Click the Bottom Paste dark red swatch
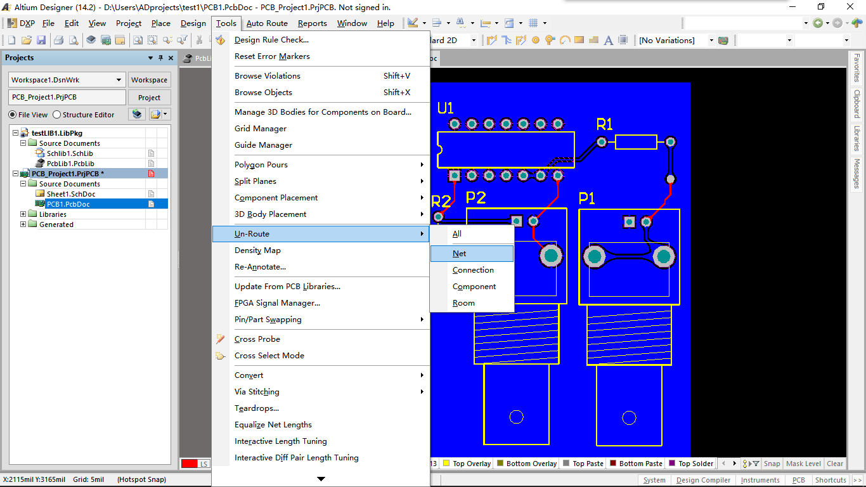The image size is (866, 487). point(613,464)
